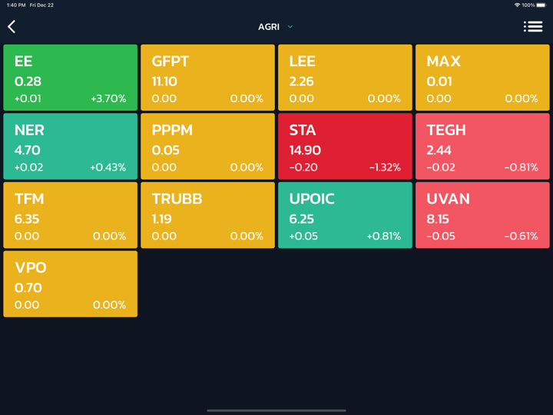553x415 pixels.
Task: Tap the MAX stock tile
Action: pos(482,78)
